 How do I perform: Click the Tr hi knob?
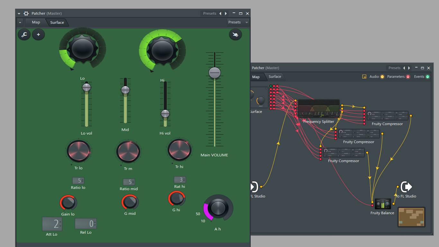pos(179,150)
